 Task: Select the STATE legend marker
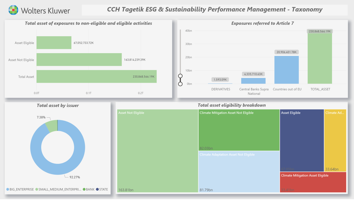(x=97, y=189)
